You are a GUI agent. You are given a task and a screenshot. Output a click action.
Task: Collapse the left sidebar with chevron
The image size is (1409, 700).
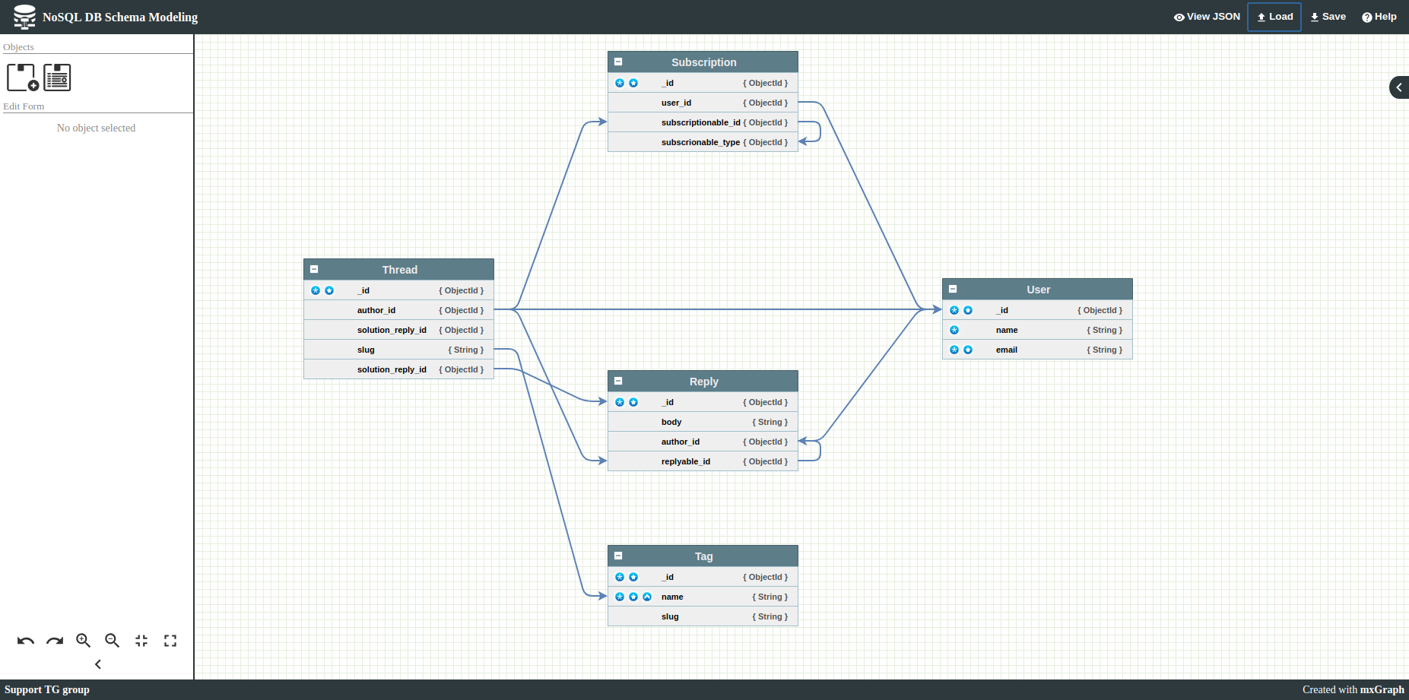(x=98, y=664)
